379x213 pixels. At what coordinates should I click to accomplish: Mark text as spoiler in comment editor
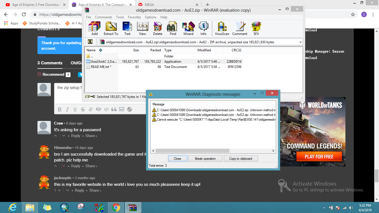(98, 110)
